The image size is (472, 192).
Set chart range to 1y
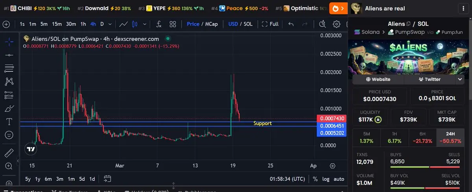pos(38,179)
